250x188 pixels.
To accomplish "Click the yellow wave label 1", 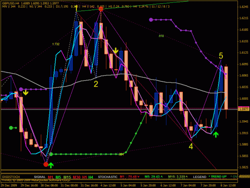I will pyautogui.click(x=76, y=9).
